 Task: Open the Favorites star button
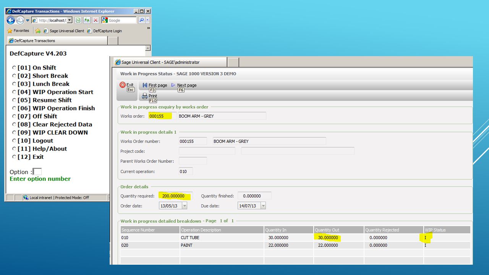18,31
